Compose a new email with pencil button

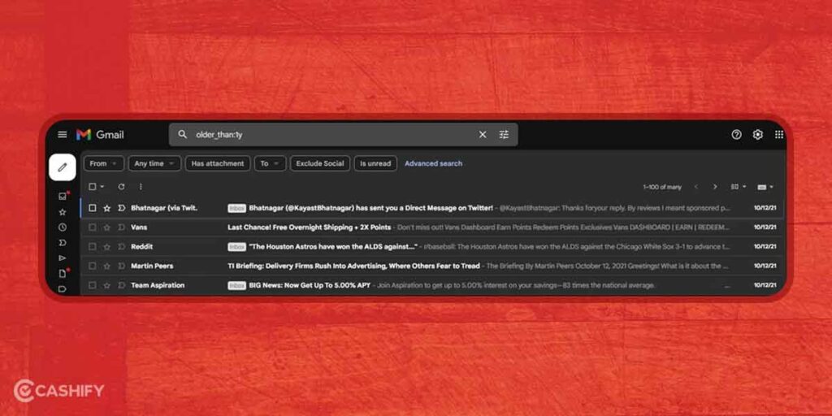62,167
